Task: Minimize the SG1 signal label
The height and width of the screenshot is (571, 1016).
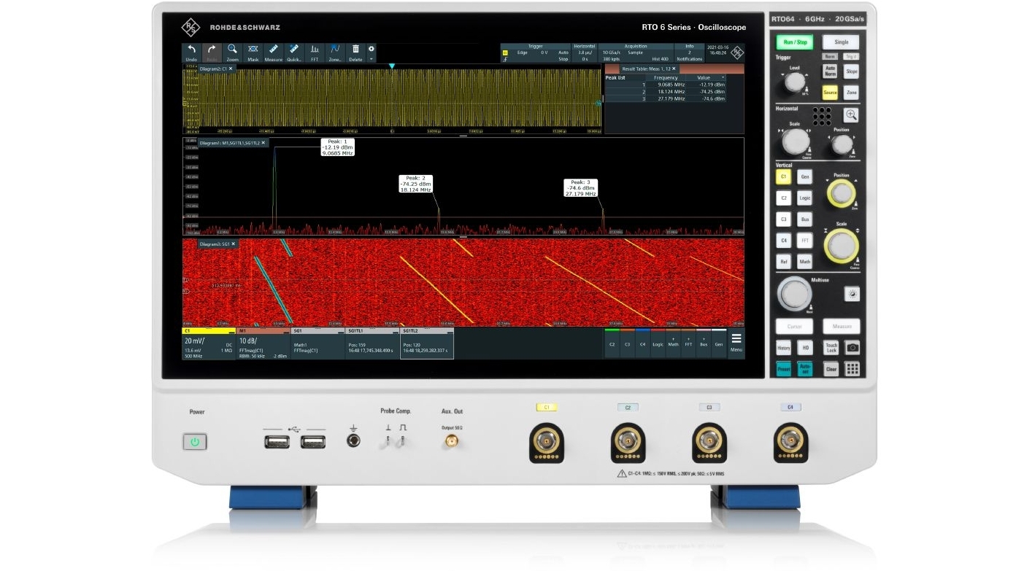Action: [x=339, y=331]
